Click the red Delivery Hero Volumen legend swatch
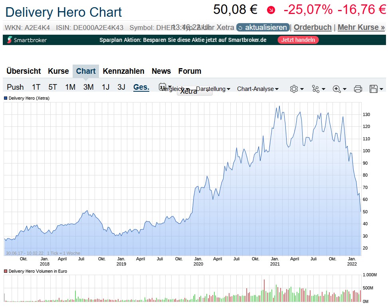This screenshot has width=388, height=307. pyautogui.click(x=6, y=271)
